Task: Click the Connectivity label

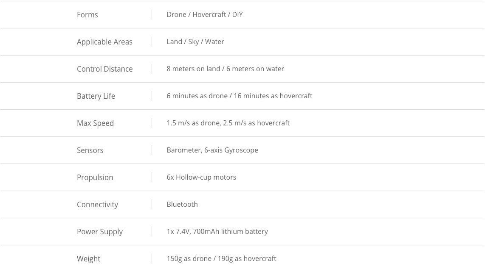Action: pyautogui.click(x=97, y=205)
